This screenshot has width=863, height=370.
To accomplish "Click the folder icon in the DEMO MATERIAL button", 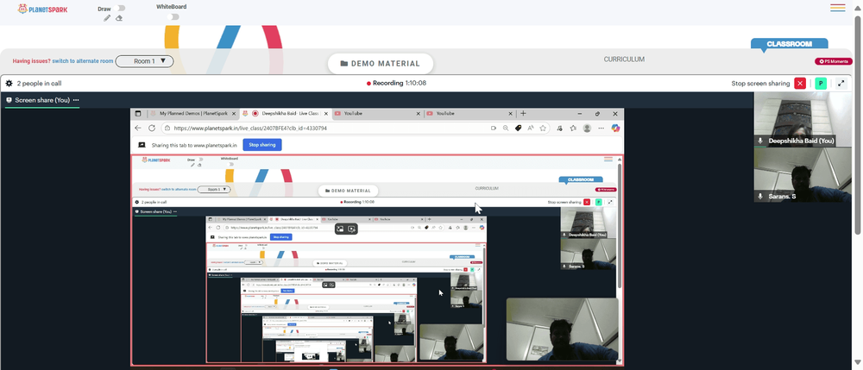I will (344, 64).
